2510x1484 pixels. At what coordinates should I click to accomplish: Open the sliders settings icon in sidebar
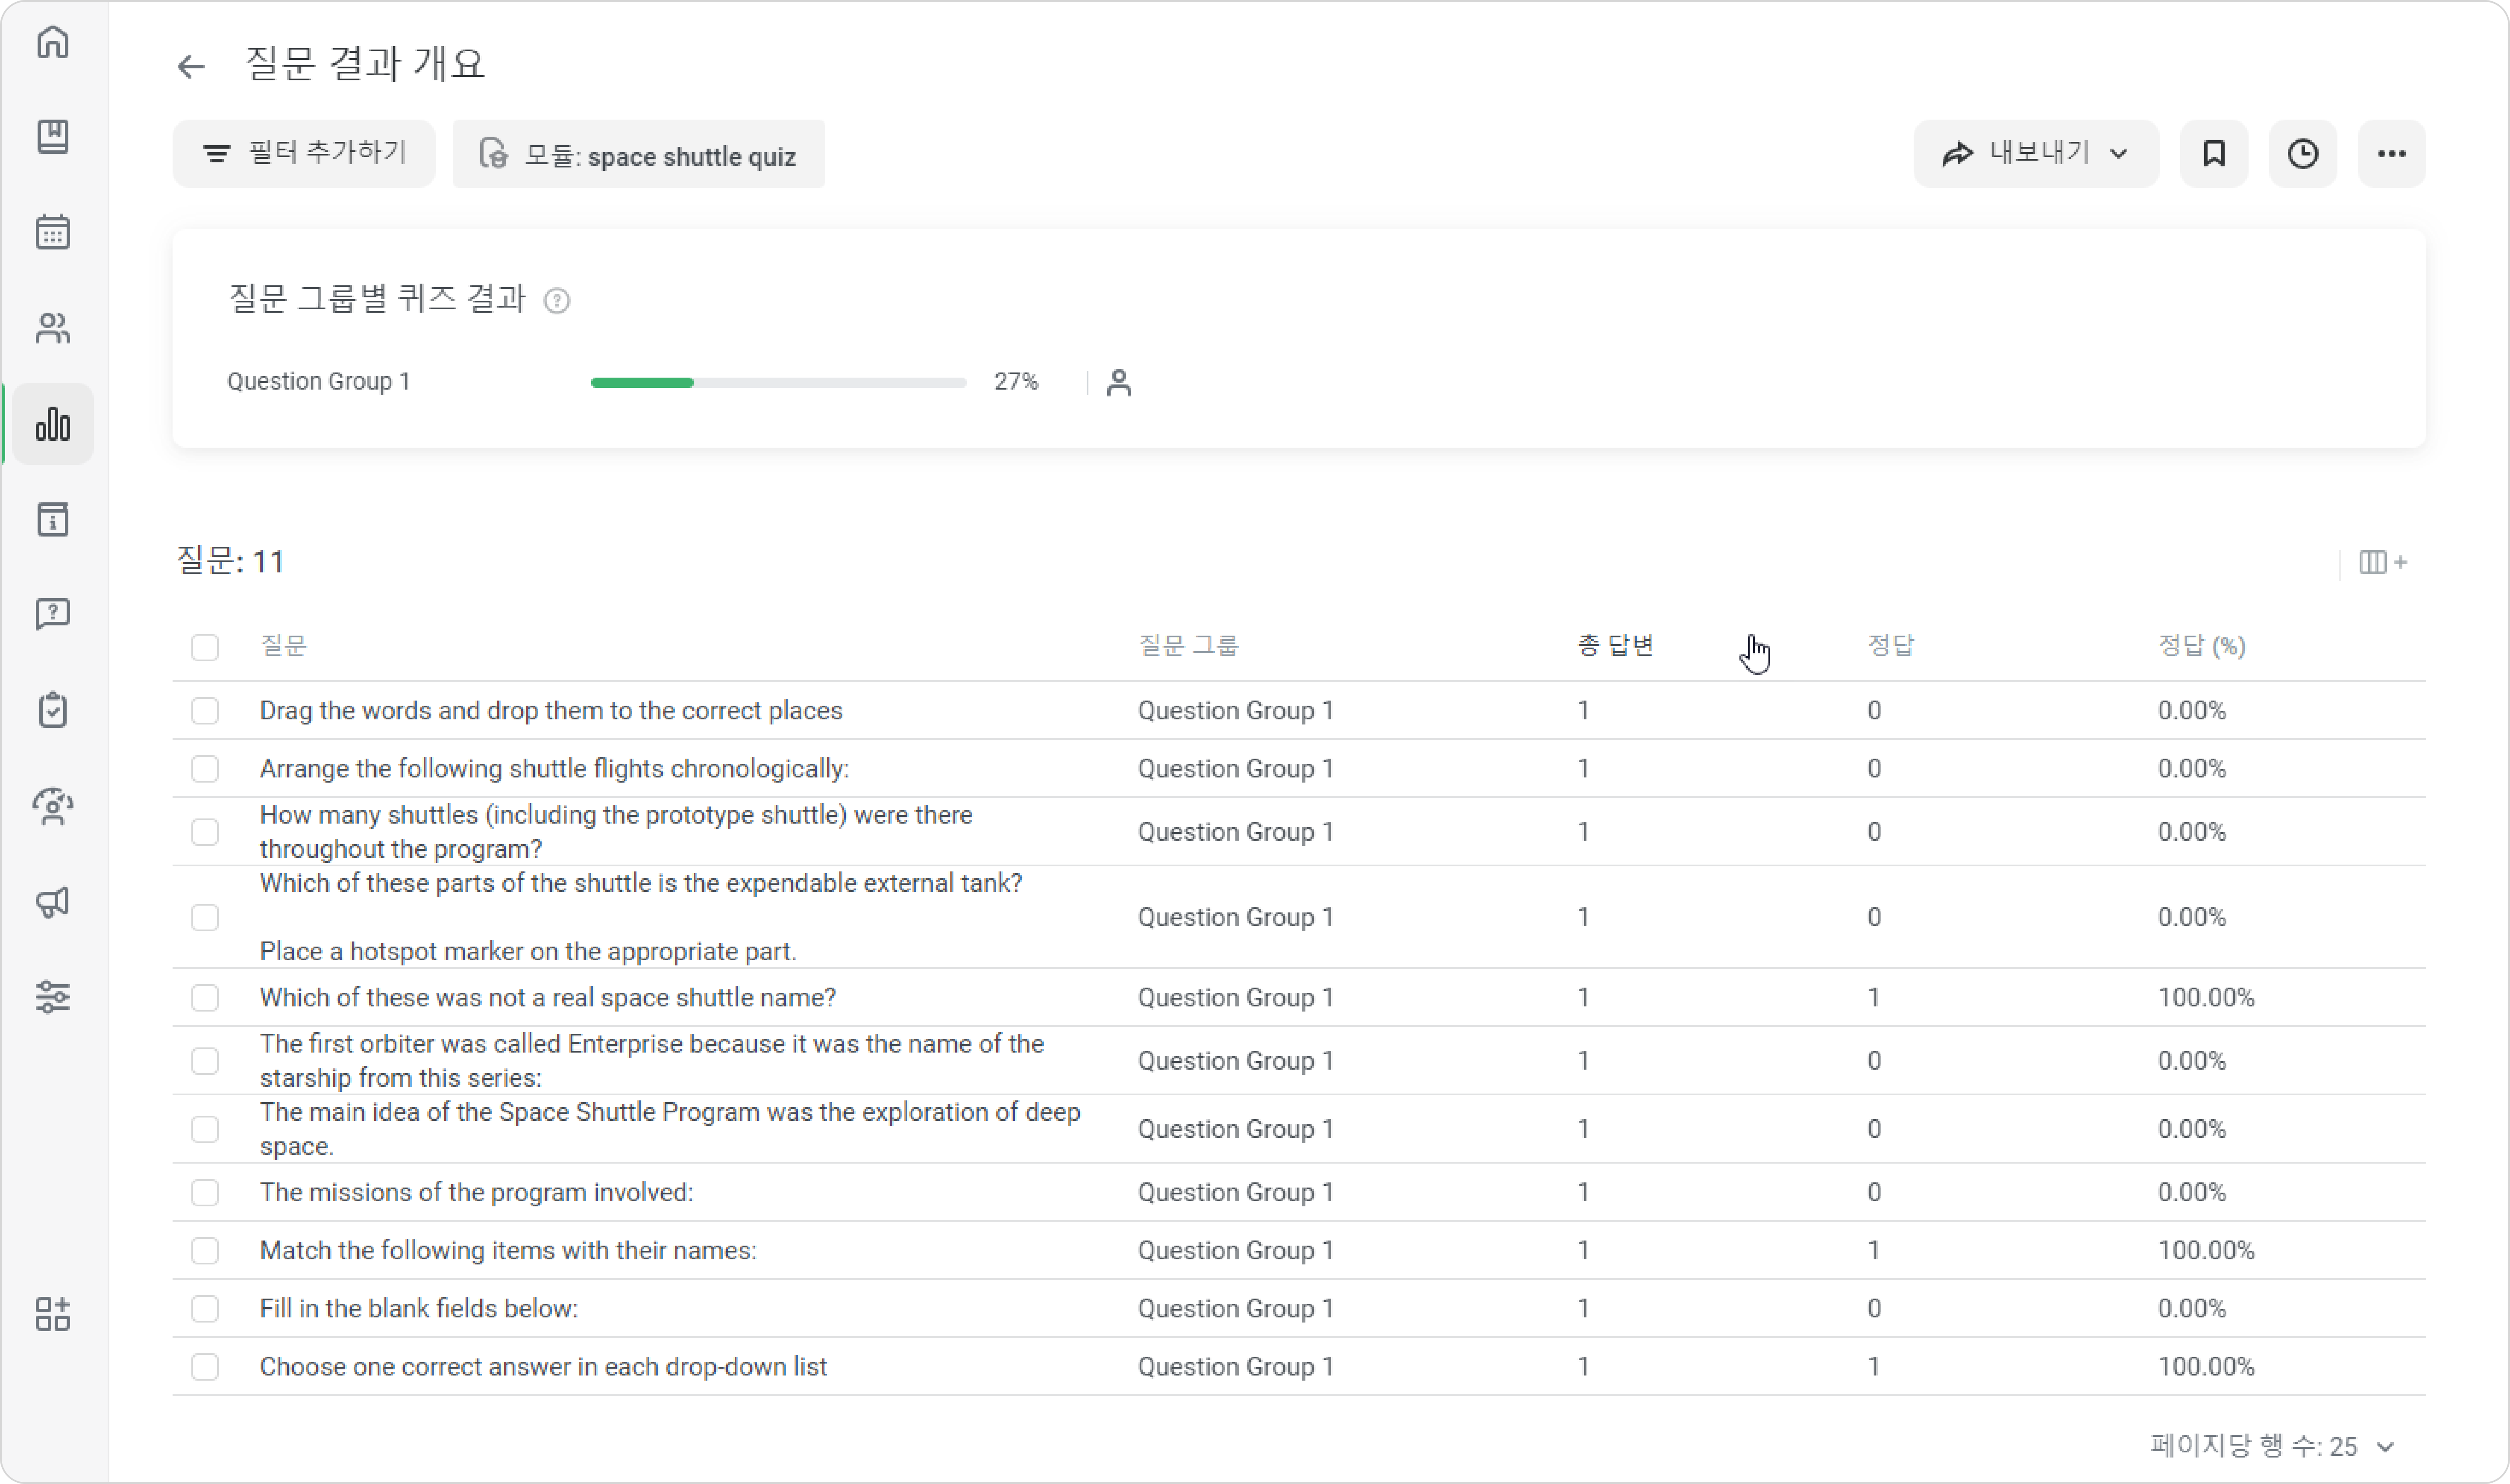[53, 997]
